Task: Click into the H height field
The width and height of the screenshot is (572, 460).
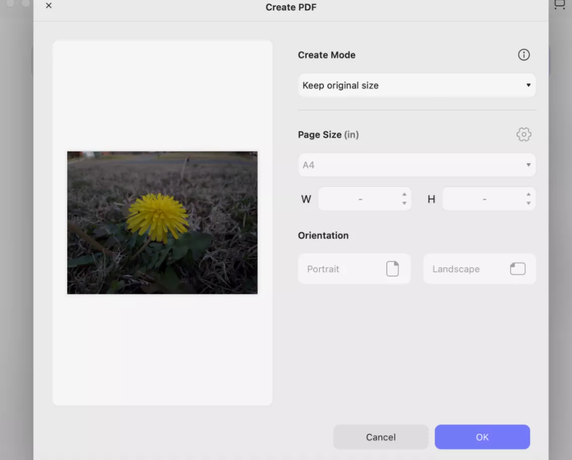Action: click(484, 199)
